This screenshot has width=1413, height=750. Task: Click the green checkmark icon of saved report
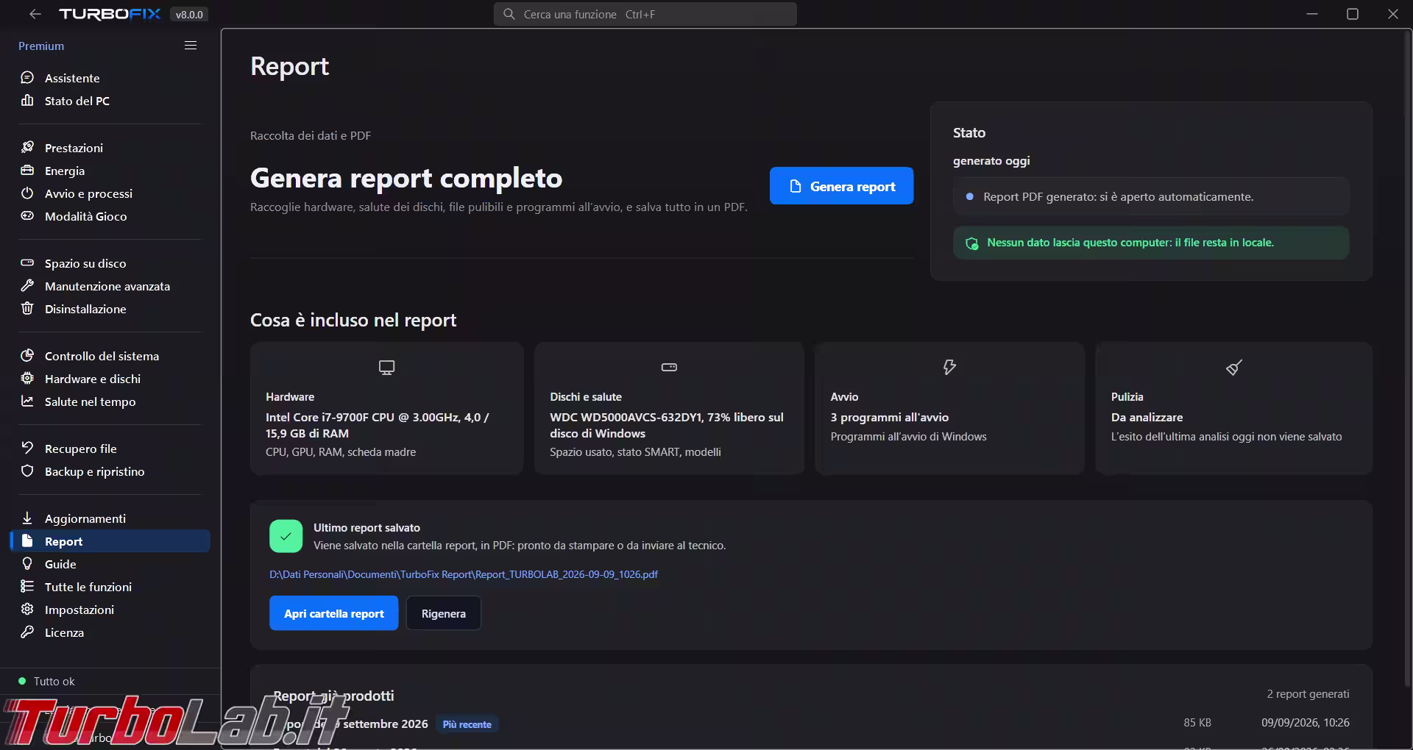[286, 536]
